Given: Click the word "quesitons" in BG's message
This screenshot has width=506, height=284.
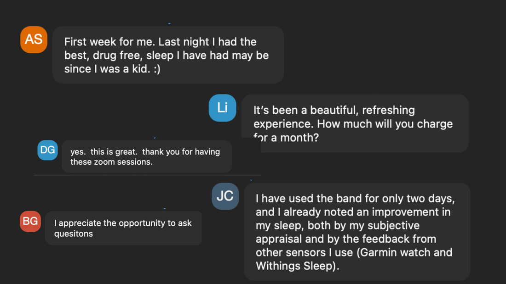Looking at the screenshot, I should pos(74,234).
